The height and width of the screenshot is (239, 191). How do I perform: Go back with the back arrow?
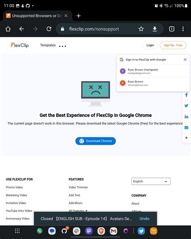22,29
